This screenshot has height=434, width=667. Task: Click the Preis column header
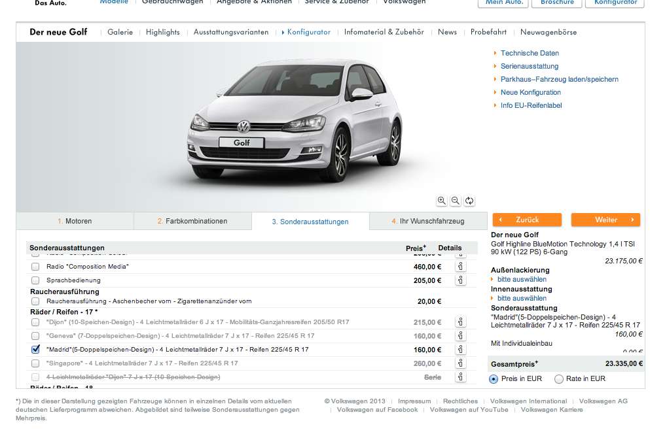(416, 248)
